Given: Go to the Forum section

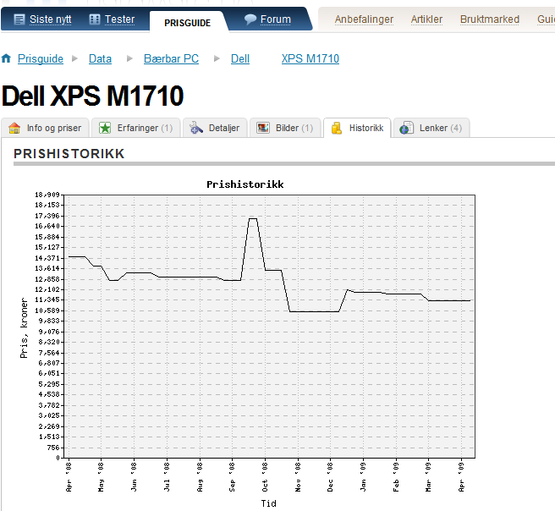Looking at the screenshot, I should point(275,19).
